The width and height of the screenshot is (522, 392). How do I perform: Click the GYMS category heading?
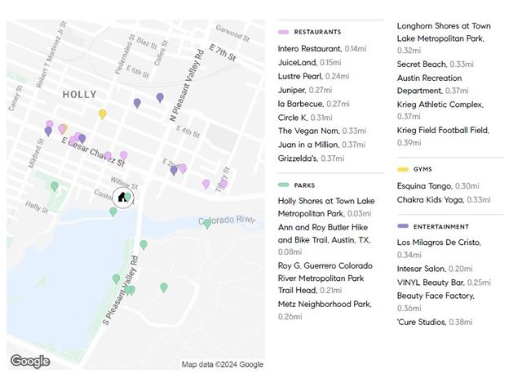coord(422,169)
